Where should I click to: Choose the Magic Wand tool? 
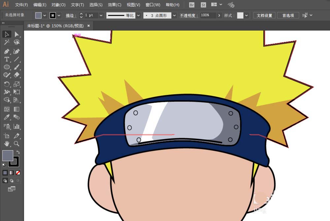7,42
